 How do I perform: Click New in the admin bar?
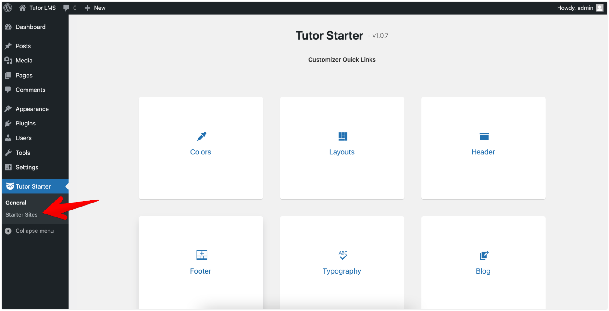coord(100,8)
